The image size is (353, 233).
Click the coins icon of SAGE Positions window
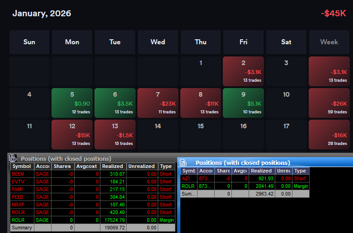pos(13,158)
